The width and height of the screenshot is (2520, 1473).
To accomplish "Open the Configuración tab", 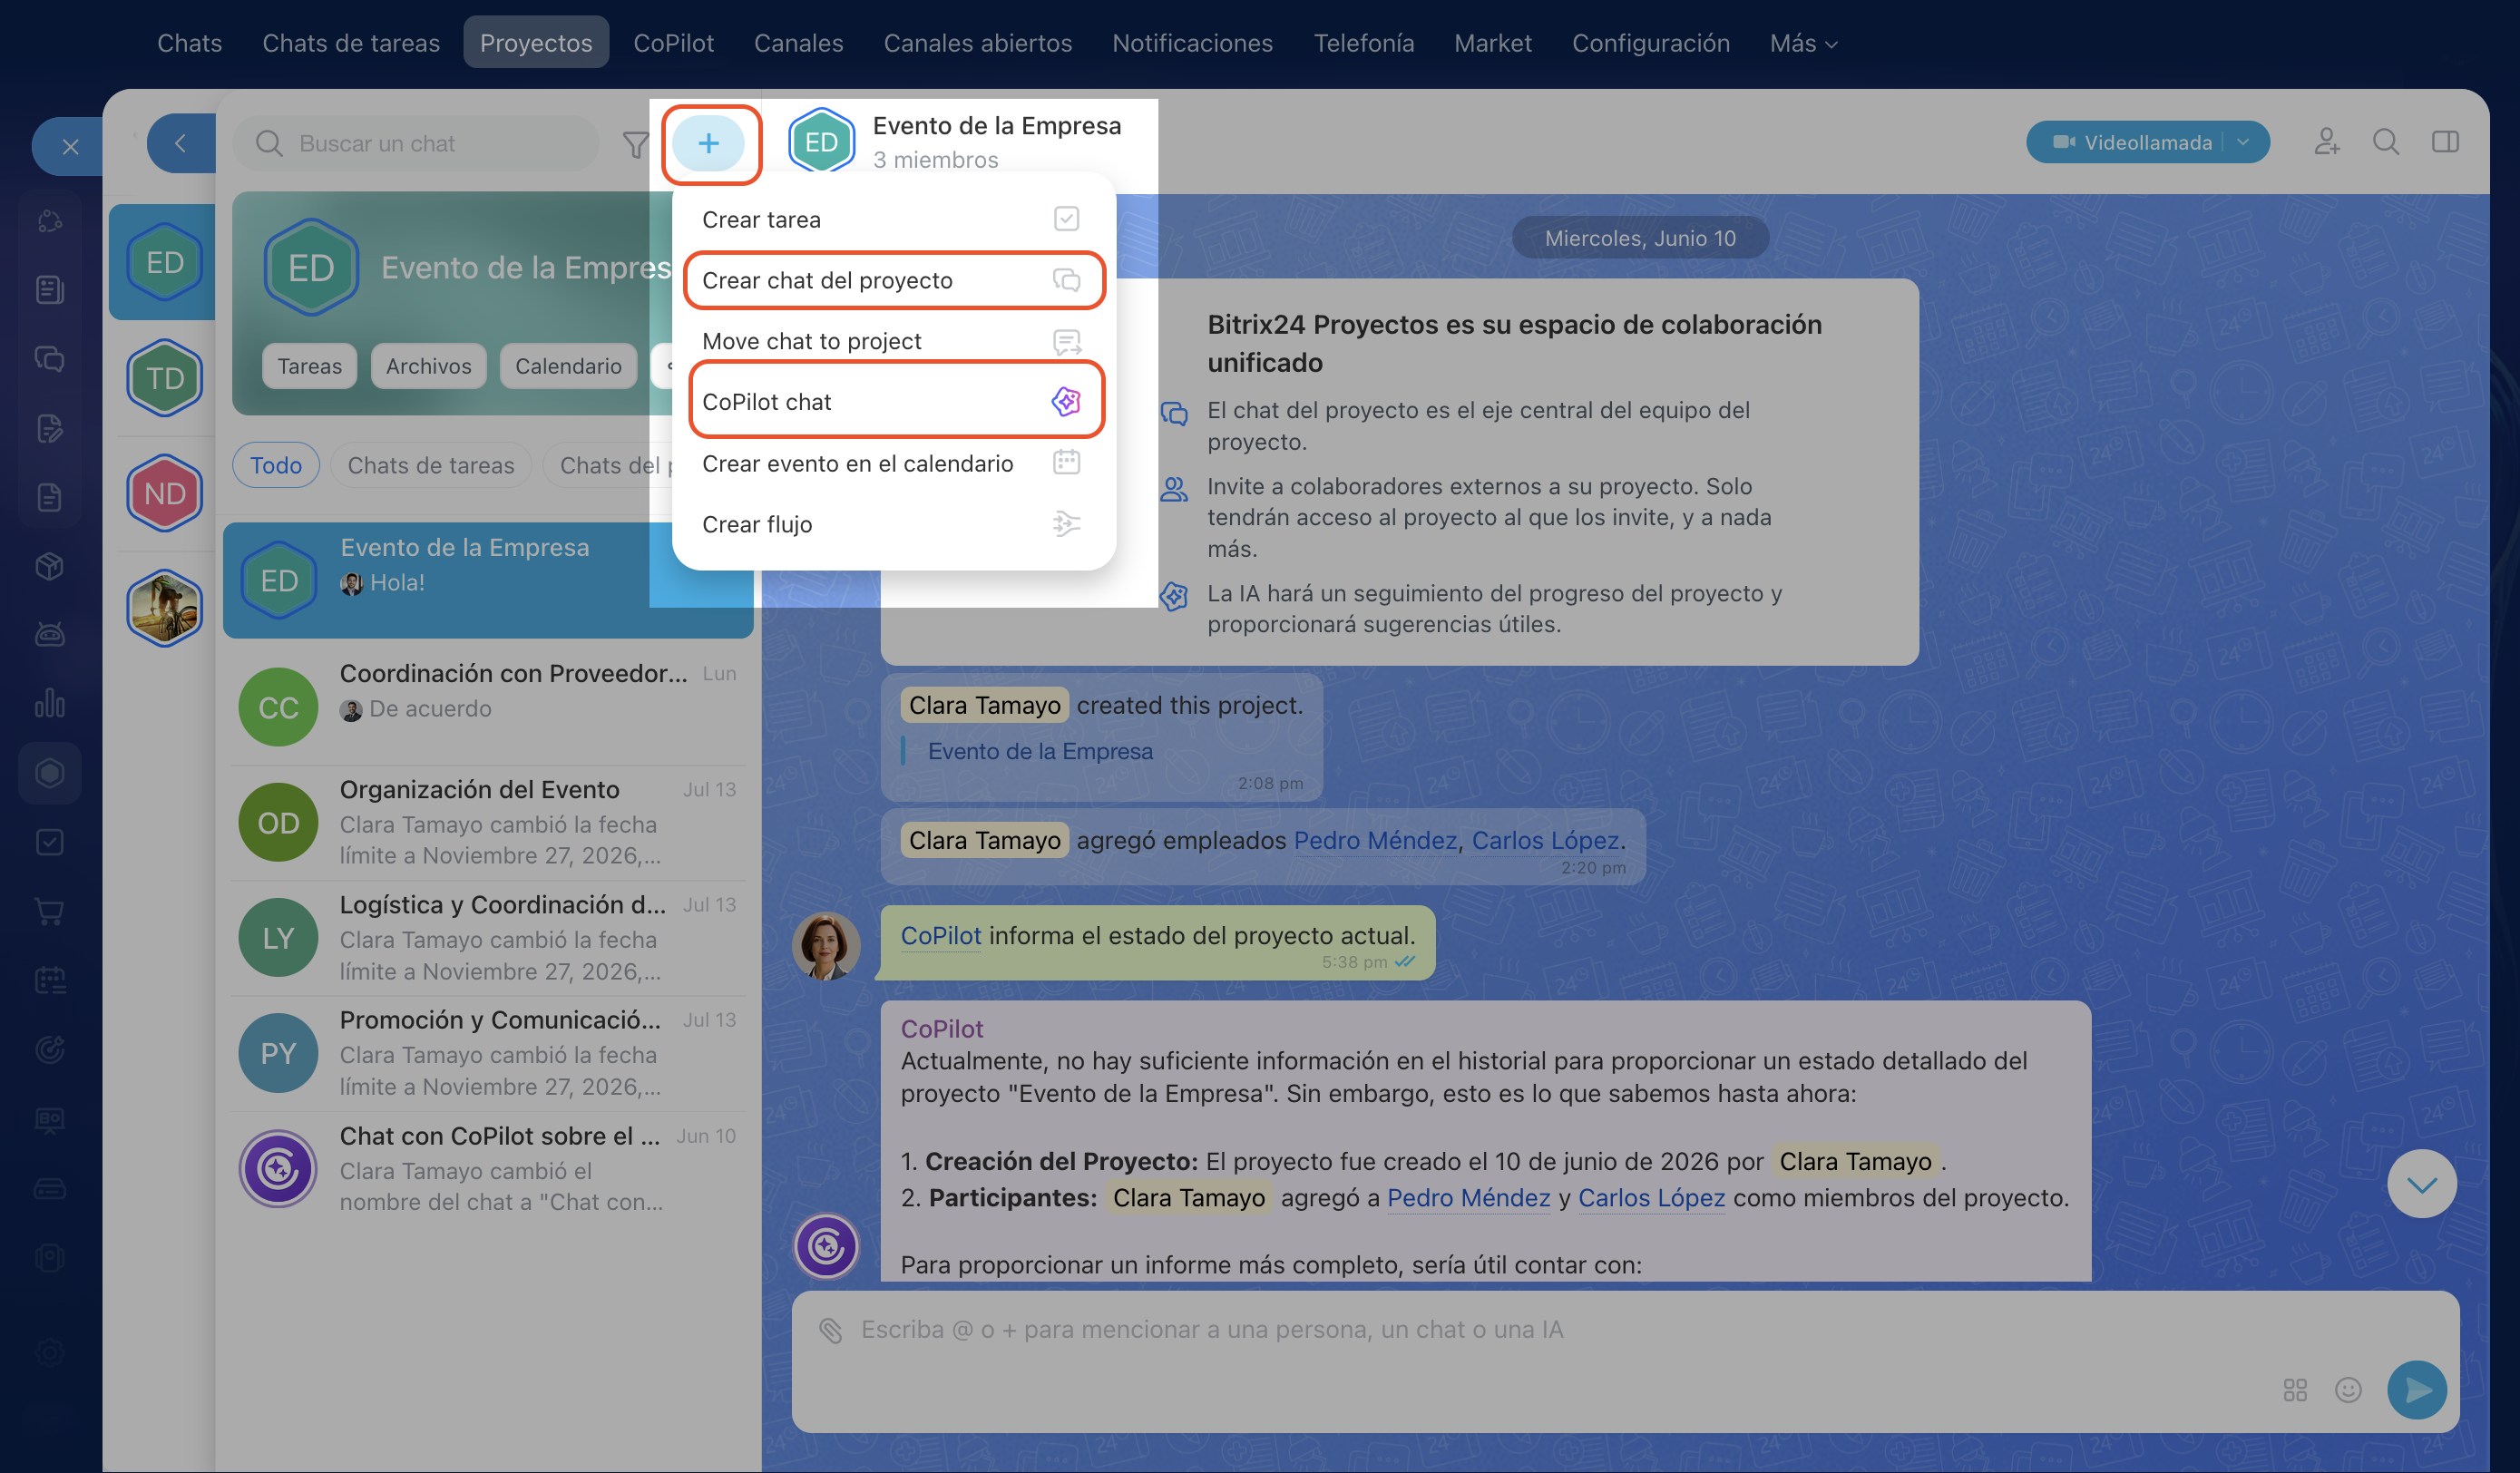I will tap(1650, 43).
